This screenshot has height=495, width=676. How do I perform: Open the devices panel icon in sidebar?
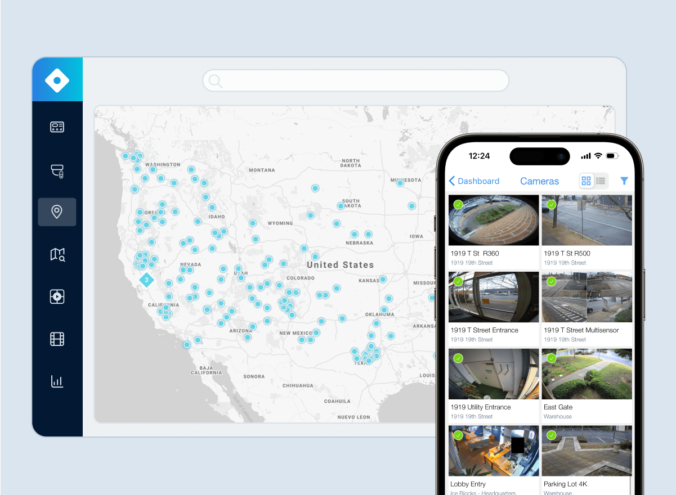point(57,127)
